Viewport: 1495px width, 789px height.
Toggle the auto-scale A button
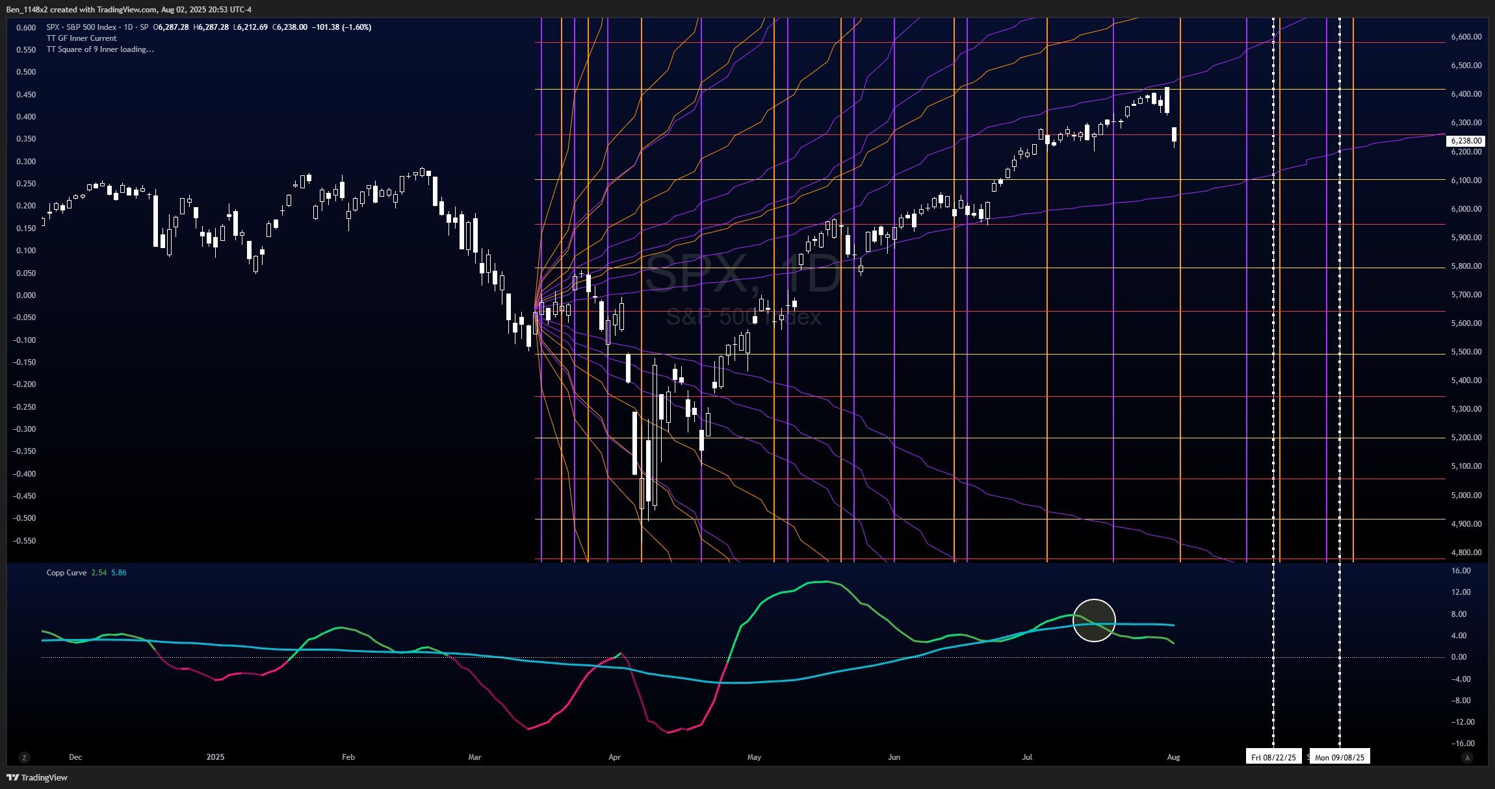click(1466, 757)
